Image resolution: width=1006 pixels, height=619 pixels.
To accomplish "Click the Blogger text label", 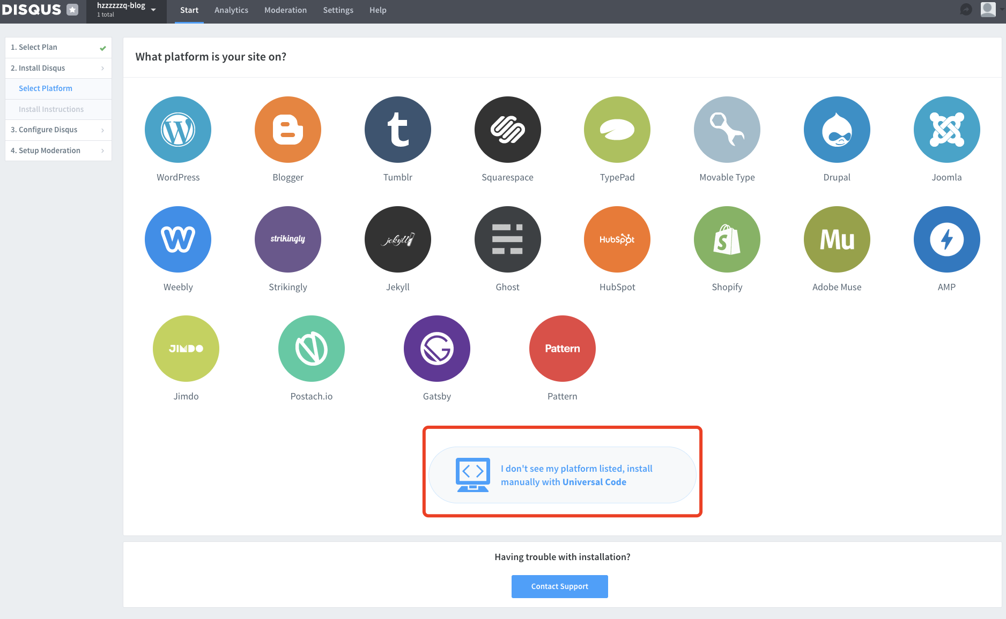I will (288, 177).
